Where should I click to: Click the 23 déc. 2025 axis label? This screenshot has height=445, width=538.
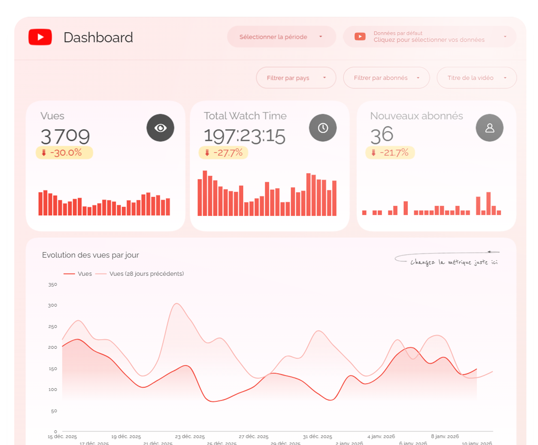tap(190, 436)
